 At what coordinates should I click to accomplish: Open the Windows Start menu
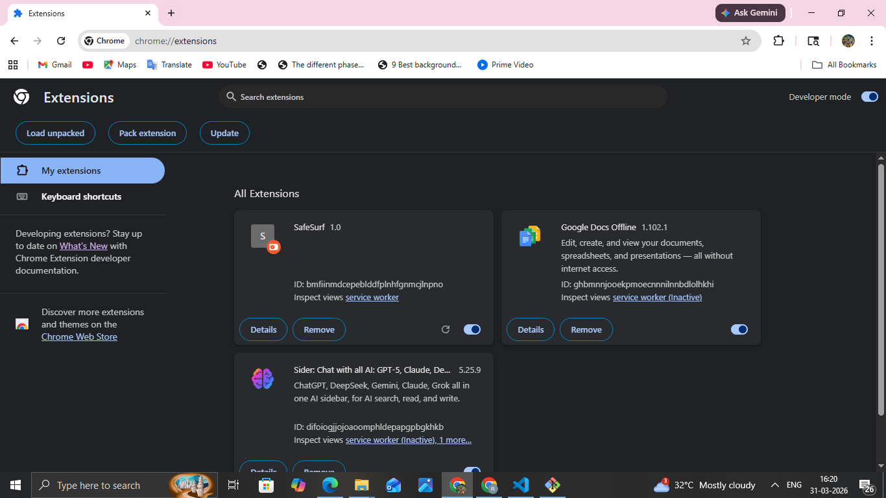pyautogui.click(x=16, y=485)
